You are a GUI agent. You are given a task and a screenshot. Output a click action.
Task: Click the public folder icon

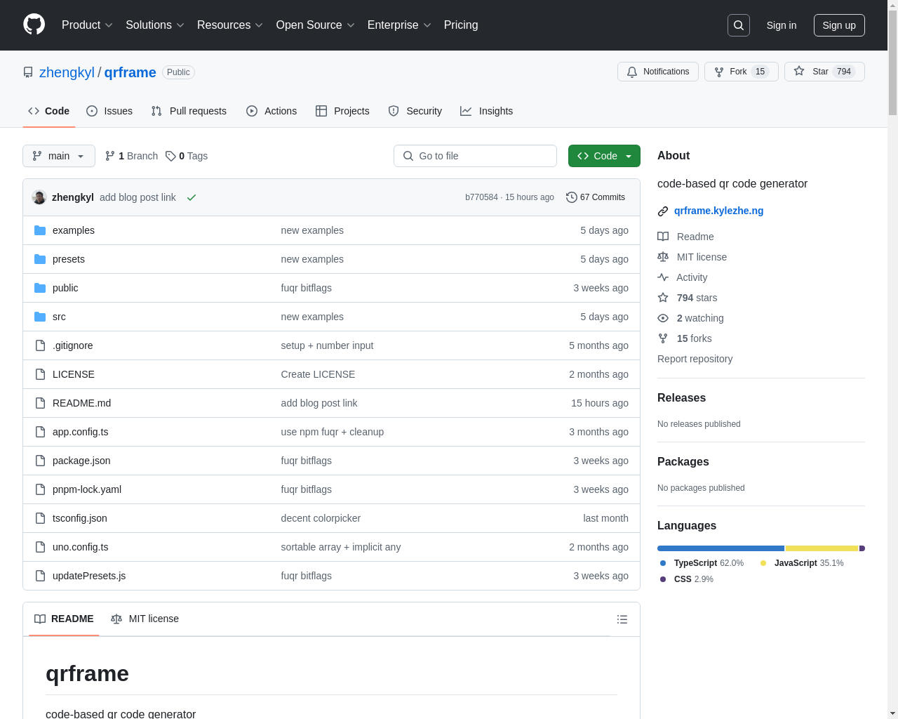pyautogui.click(x=40, y=288)
